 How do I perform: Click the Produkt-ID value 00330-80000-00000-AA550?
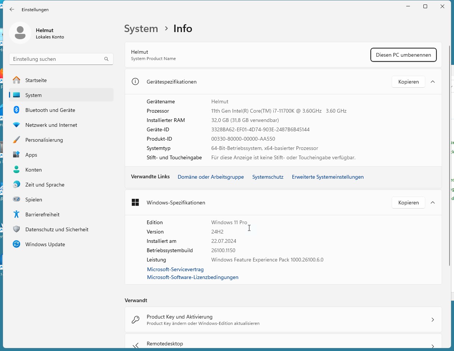[x=243, y=139]
